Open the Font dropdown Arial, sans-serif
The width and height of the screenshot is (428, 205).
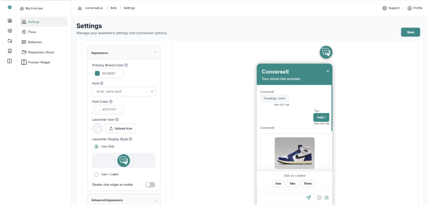(123, 91)
